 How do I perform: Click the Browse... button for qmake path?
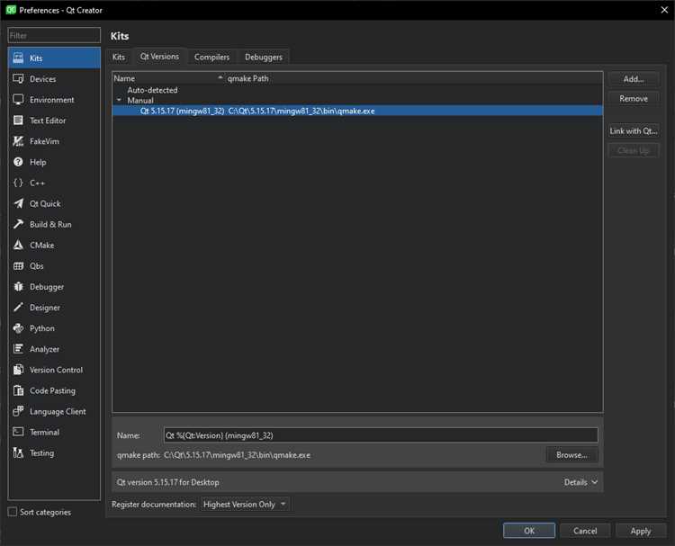[x=571, y=455]
